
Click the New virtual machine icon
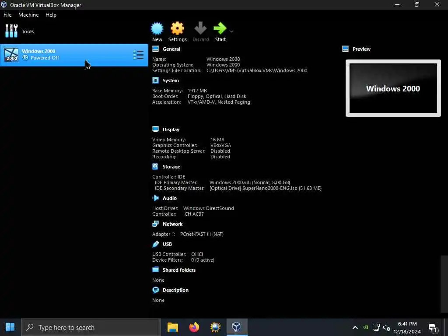(x=157, y=28)
